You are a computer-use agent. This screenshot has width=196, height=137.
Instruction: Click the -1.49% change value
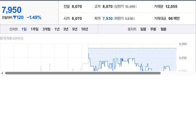click(34, 17)
